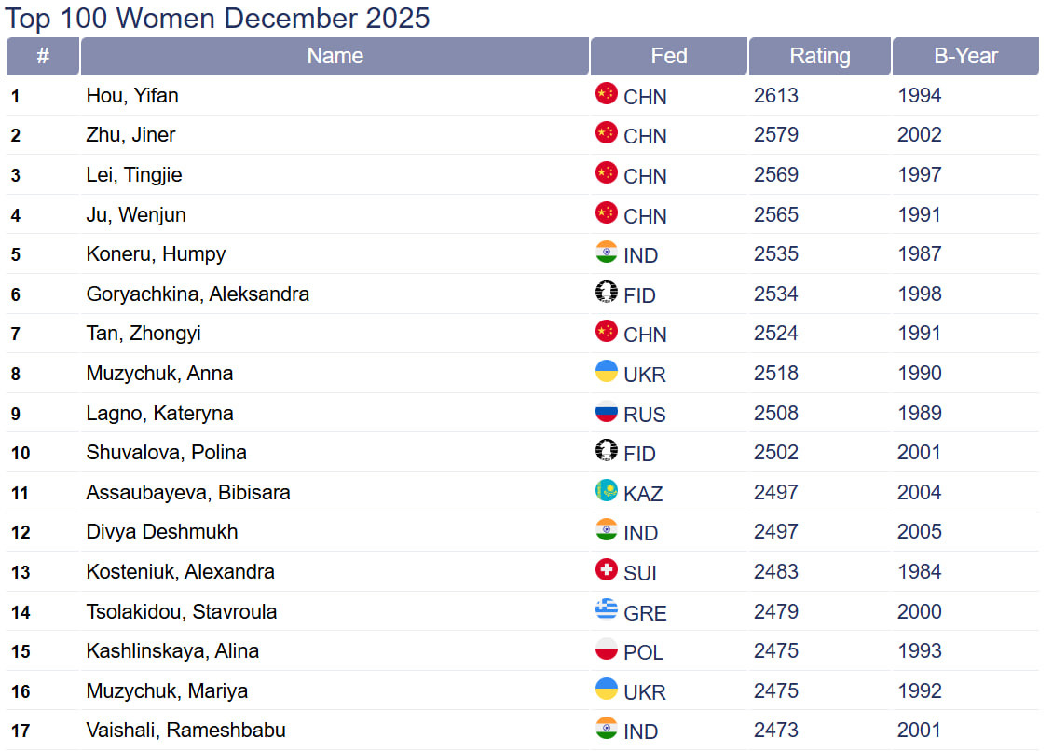This screenshot has height=751, width=1053.
Task: Open Ju, Wenjun player link
Action: [136, 215]
